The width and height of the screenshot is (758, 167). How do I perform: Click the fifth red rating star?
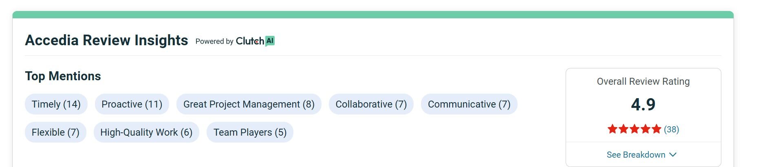(656, 130)
